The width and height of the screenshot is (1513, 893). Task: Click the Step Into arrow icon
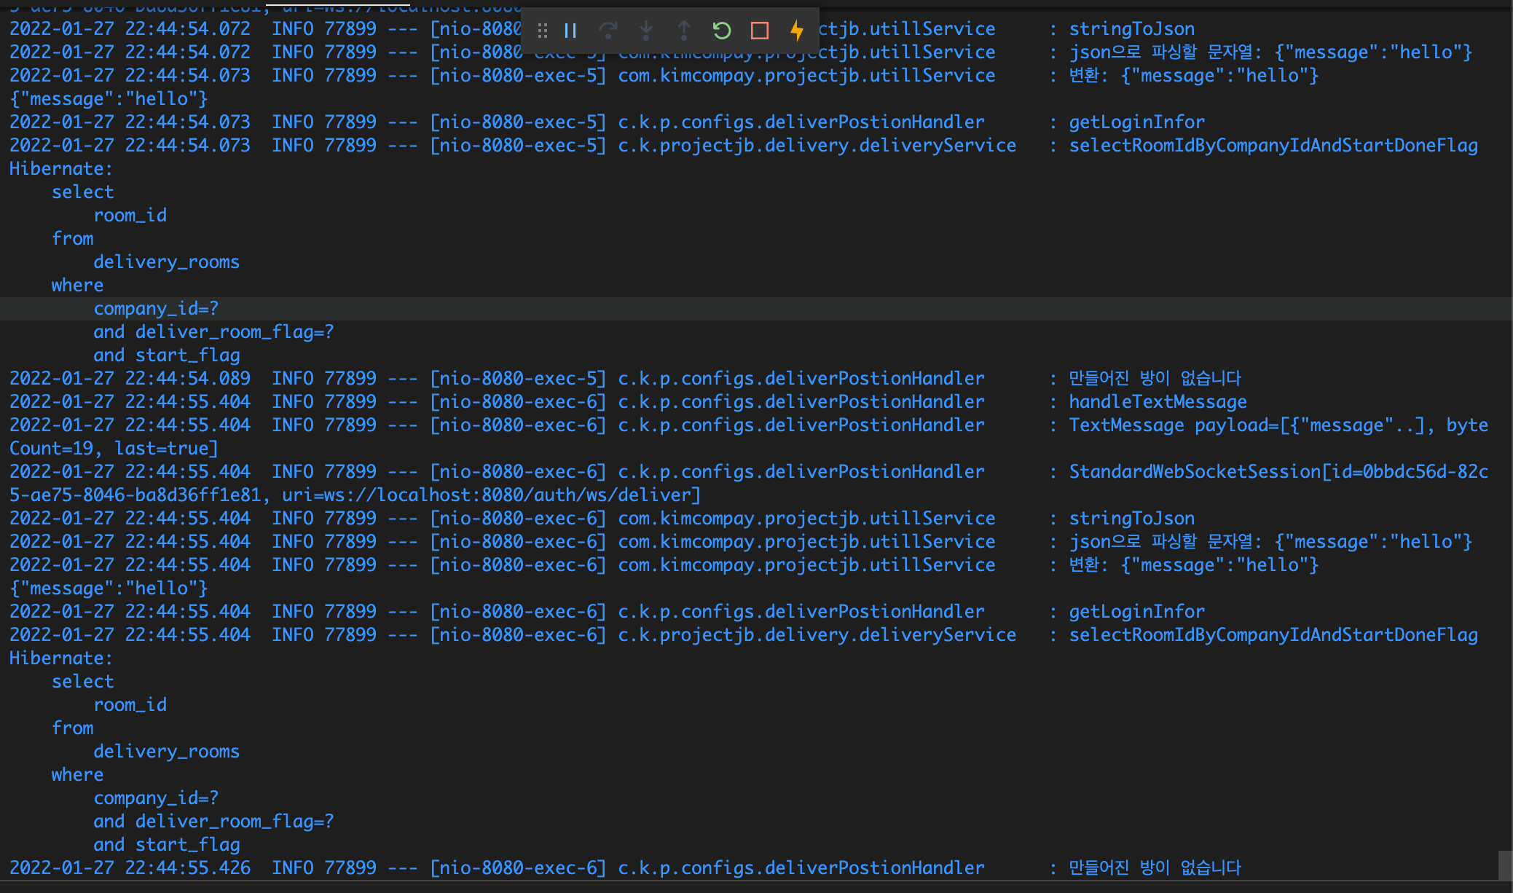(646, 31)
